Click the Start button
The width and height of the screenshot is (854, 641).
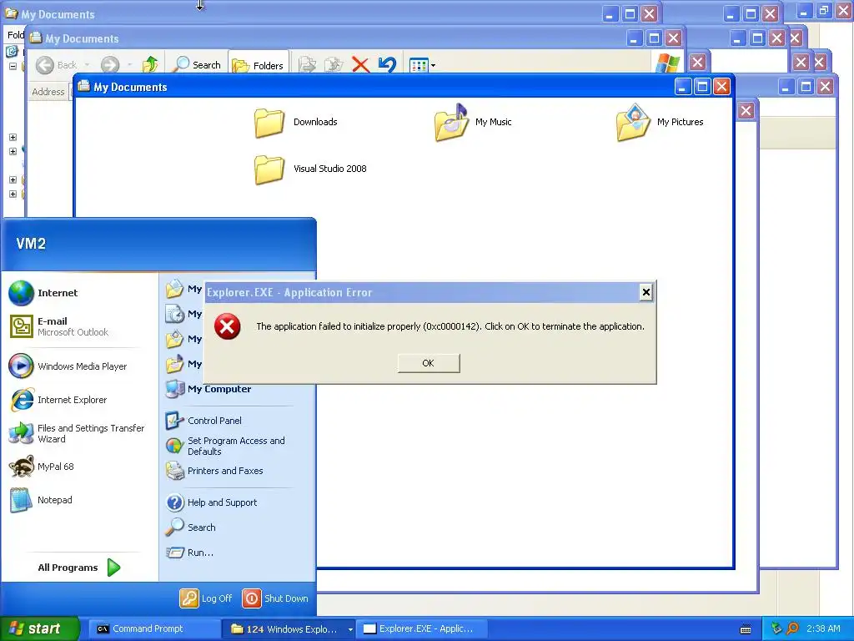click(40, 628)
